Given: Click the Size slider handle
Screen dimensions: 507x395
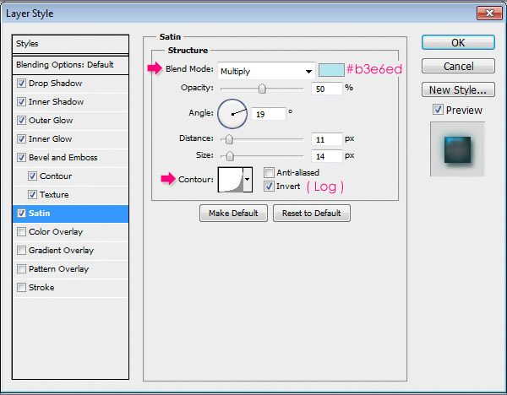Looking at the screenshot, I should pyautogui.click(x=230, y=156).
